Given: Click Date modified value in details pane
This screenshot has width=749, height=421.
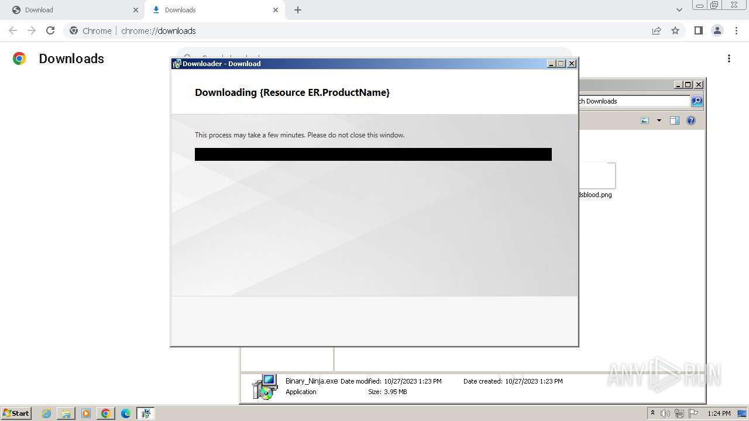Looking at the screenshot, I should [x=413, y=381].
